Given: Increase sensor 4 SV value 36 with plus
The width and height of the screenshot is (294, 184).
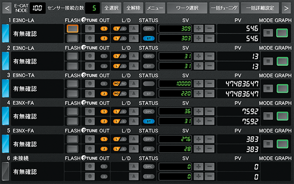Looking at the screenshot, I should click(x=198, y=111).
